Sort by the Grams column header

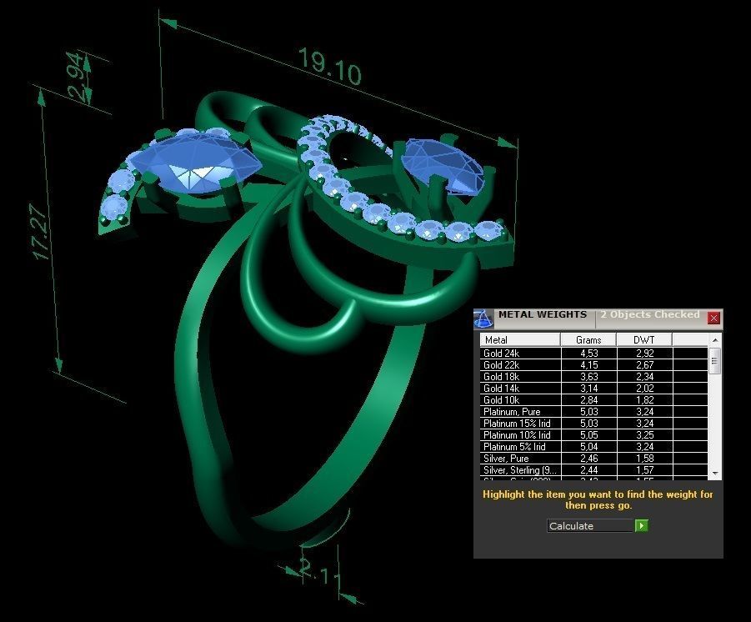coord(588,339)
